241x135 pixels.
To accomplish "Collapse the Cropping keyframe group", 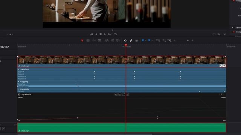I will pyautogui.click(x=19, y=82).
